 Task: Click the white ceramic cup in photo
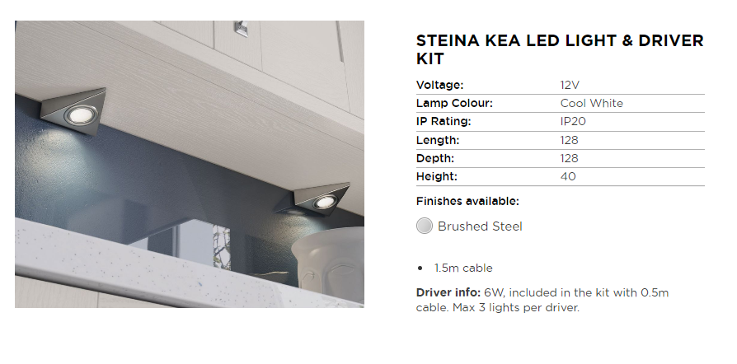[328, 264]
